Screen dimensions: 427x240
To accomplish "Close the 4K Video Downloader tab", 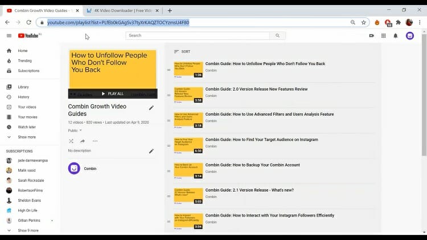I will point(157,11).
